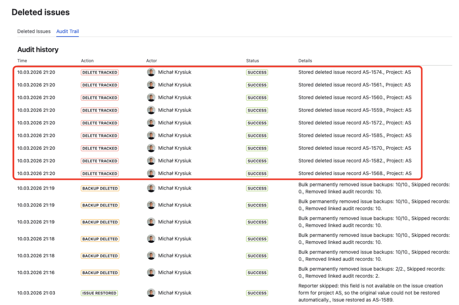Click the SUCCESS status badge for AS-1561
Image resolution: width=459 pixels, height=305 pixels.
point(257,85)
